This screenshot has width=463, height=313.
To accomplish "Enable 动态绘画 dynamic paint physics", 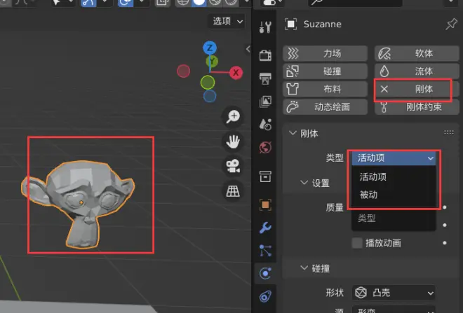I will pyautogui.click(x=325, y=106).
